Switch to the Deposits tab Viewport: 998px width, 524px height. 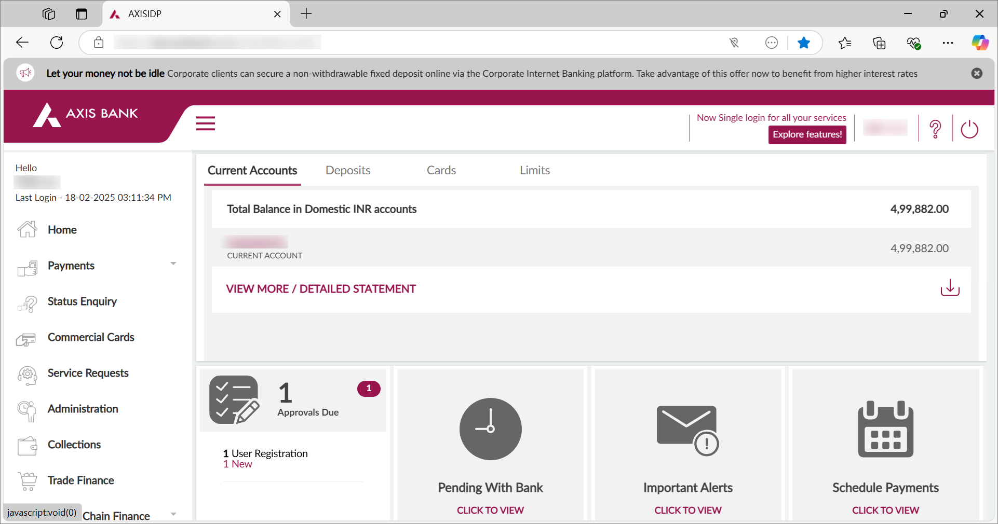coord(348,170)
